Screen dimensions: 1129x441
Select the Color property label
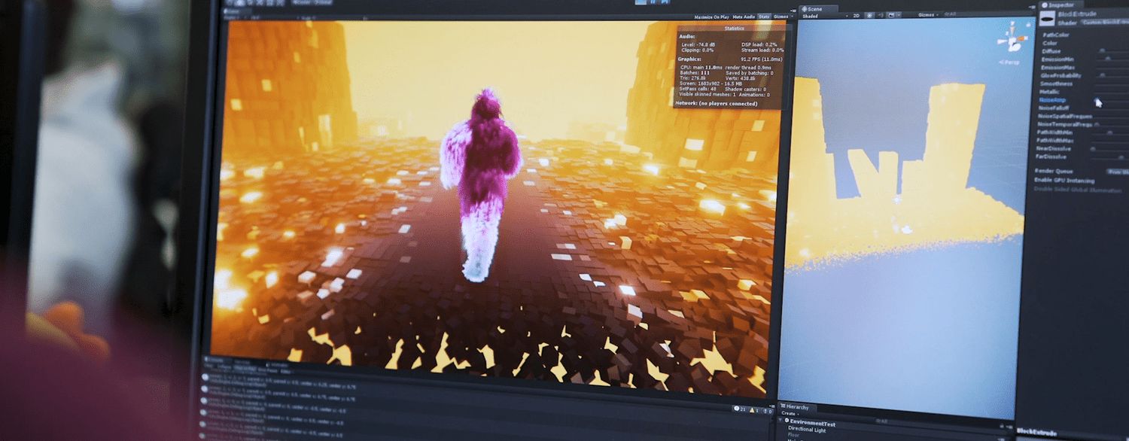coord(1050,44)
